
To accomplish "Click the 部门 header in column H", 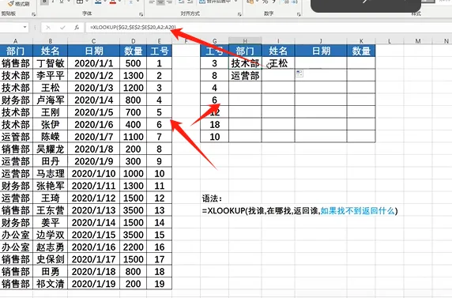I will click(245, 51).
